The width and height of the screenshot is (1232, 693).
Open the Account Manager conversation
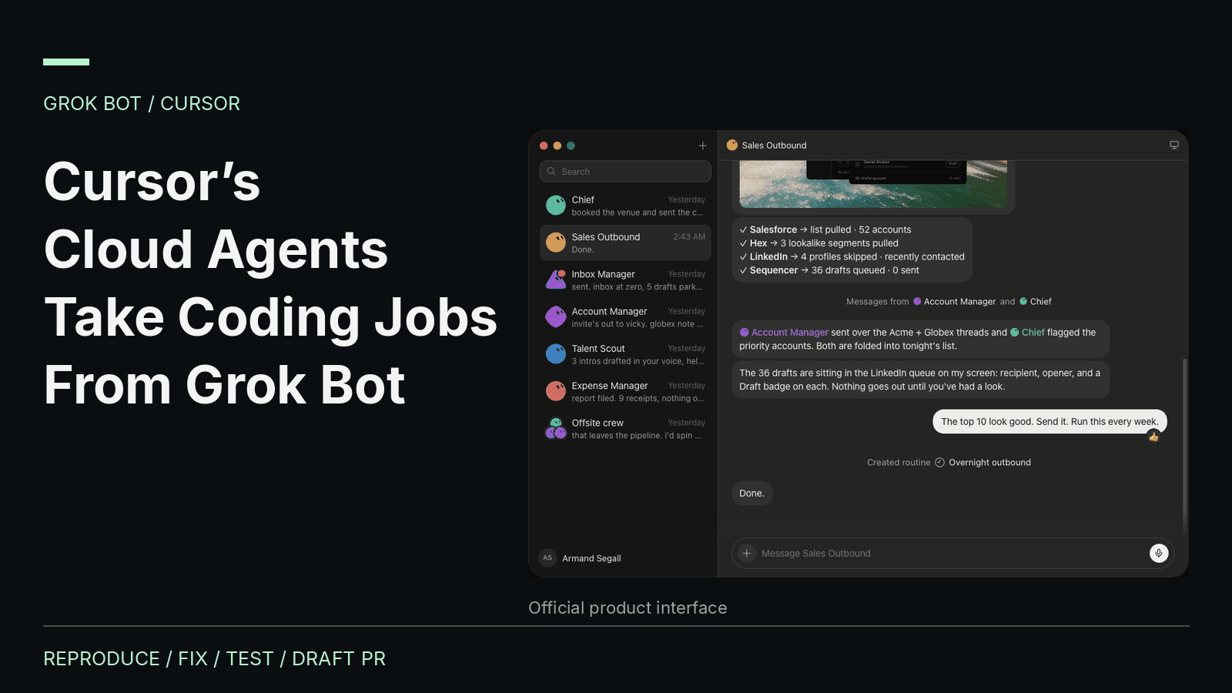click(x=625, y=317)
